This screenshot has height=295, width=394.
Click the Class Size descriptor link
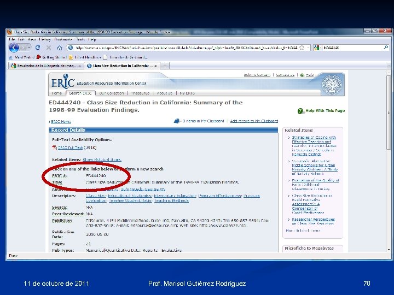pyautogui.click(x=96, y=196)
